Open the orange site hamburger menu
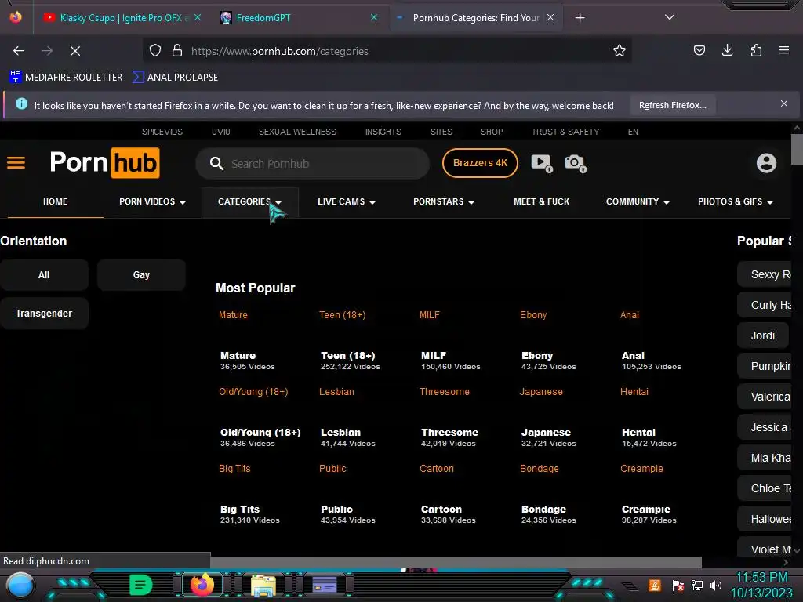 pyautogui.click(x=16, y=163)
